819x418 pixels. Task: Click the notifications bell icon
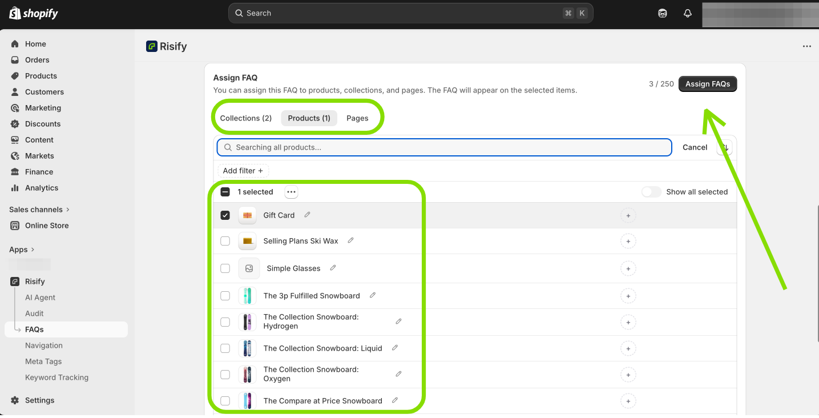click(687, 14)
